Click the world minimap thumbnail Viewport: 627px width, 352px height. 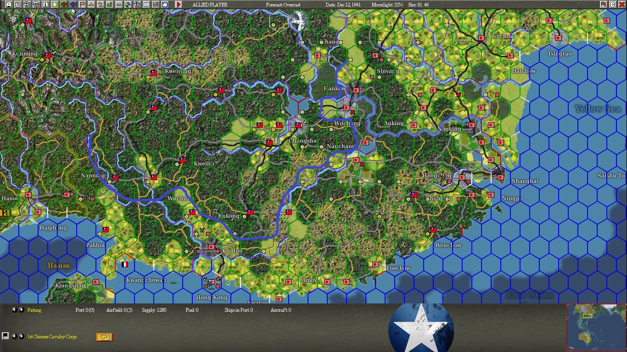[596, 328]
